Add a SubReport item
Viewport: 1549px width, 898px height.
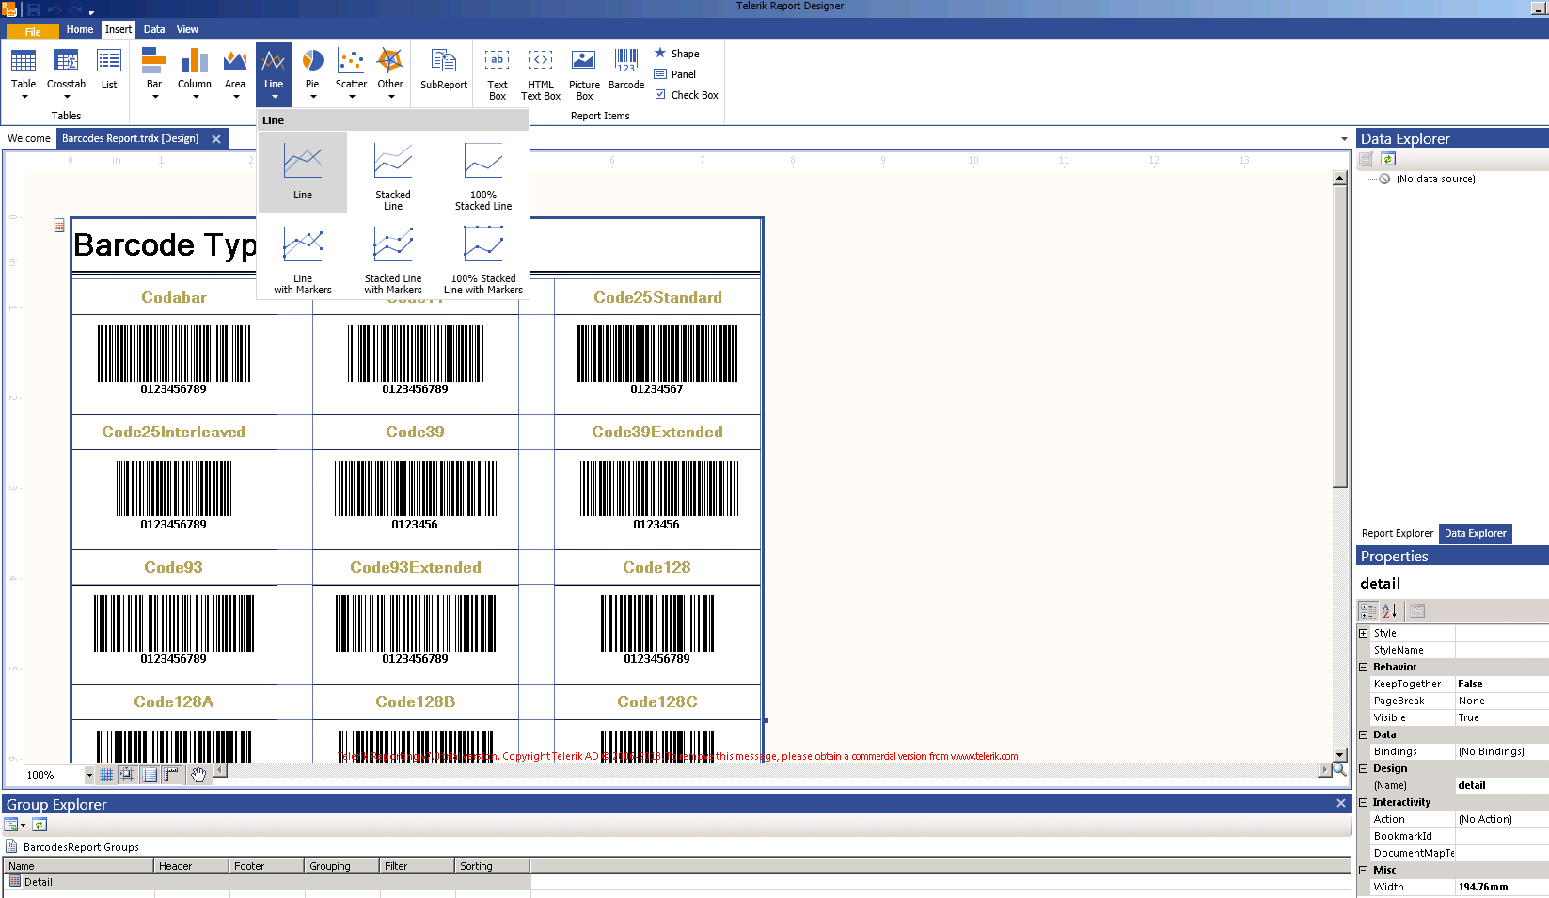point(444,71)
